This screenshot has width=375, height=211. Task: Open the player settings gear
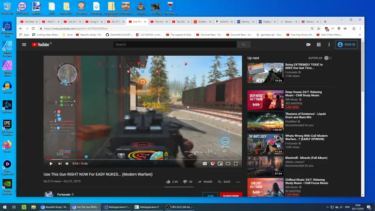212,164
